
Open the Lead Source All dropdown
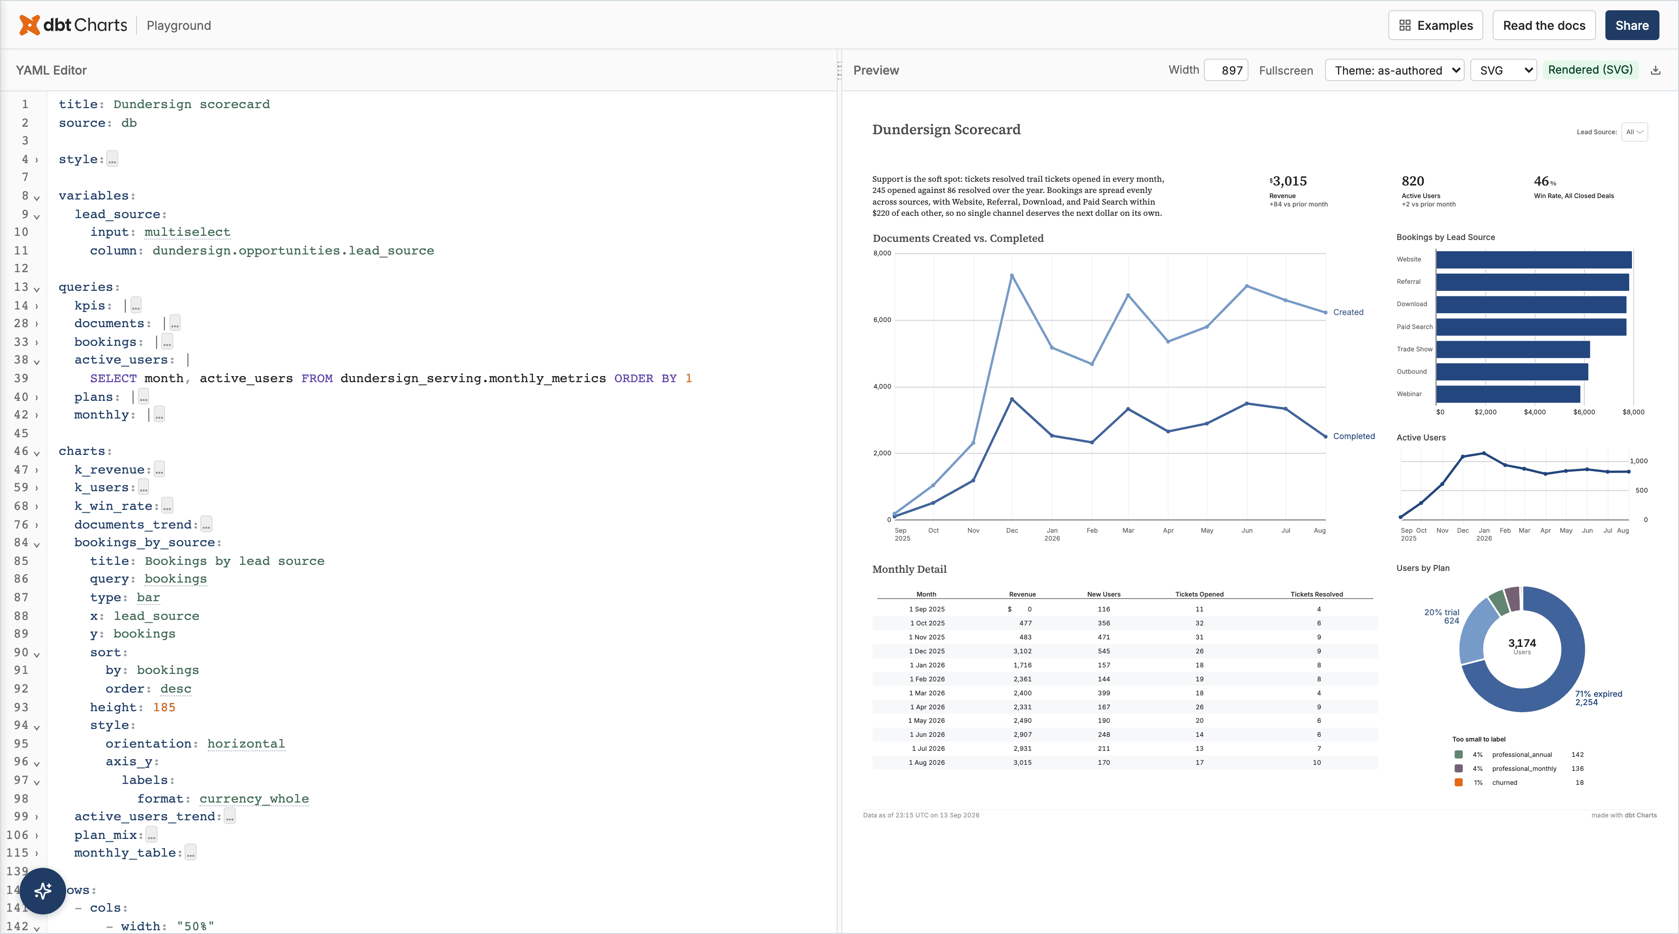click(1634, 132)
